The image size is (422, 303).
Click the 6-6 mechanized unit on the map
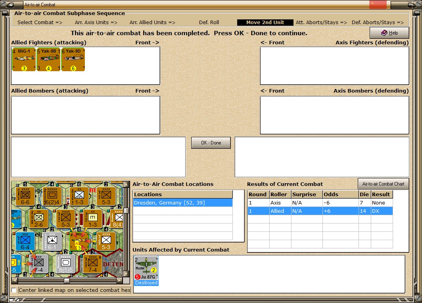point(25,196)
